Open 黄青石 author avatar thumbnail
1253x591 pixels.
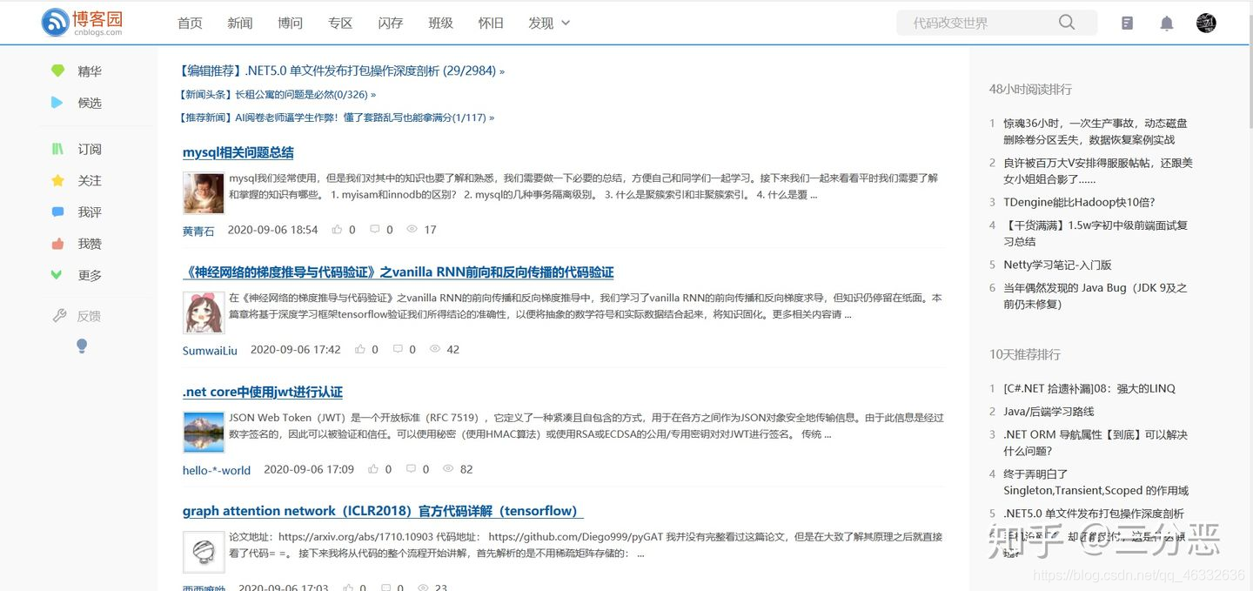pos(204,193)
